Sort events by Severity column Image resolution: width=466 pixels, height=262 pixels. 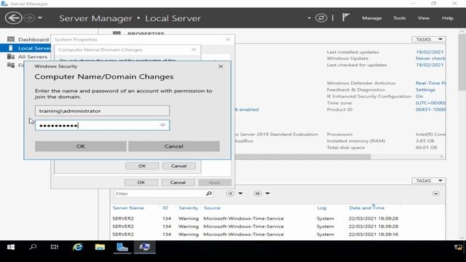pos(188,208)
